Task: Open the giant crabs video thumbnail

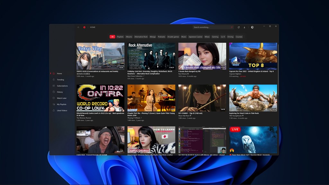Action: [253, 98]
